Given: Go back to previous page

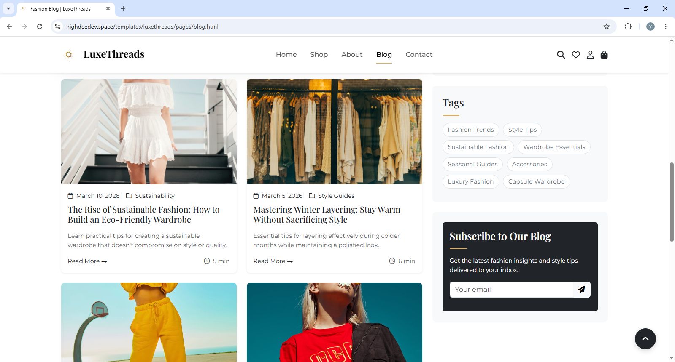Looking at the screenshot, I should tap(9, 27).
